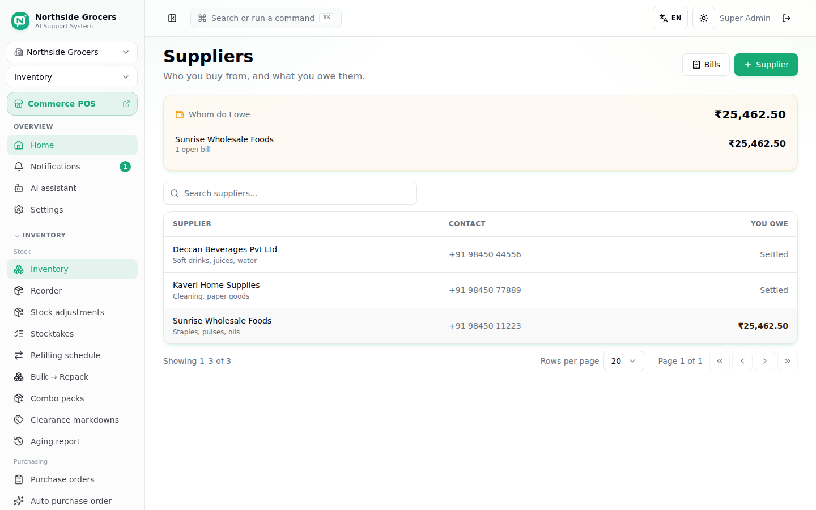This screenshot has width=816, height=510.
Task: Click the Aging report history icon
Action: (19, 441)
